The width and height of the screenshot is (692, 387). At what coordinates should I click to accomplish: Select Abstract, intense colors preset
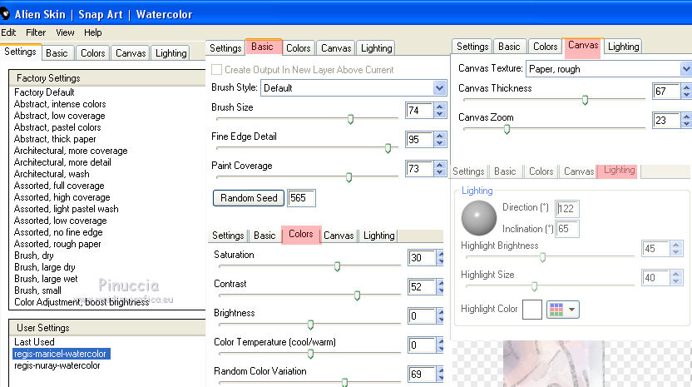pos(60,104)
